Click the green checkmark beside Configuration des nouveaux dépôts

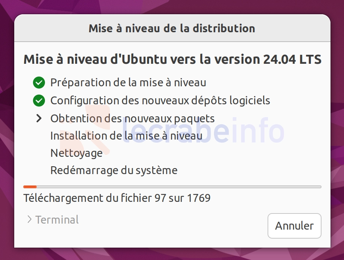[39, 101]
